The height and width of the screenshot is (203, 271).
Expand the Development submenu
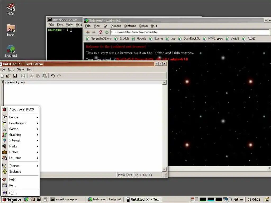tap(20, 123)
